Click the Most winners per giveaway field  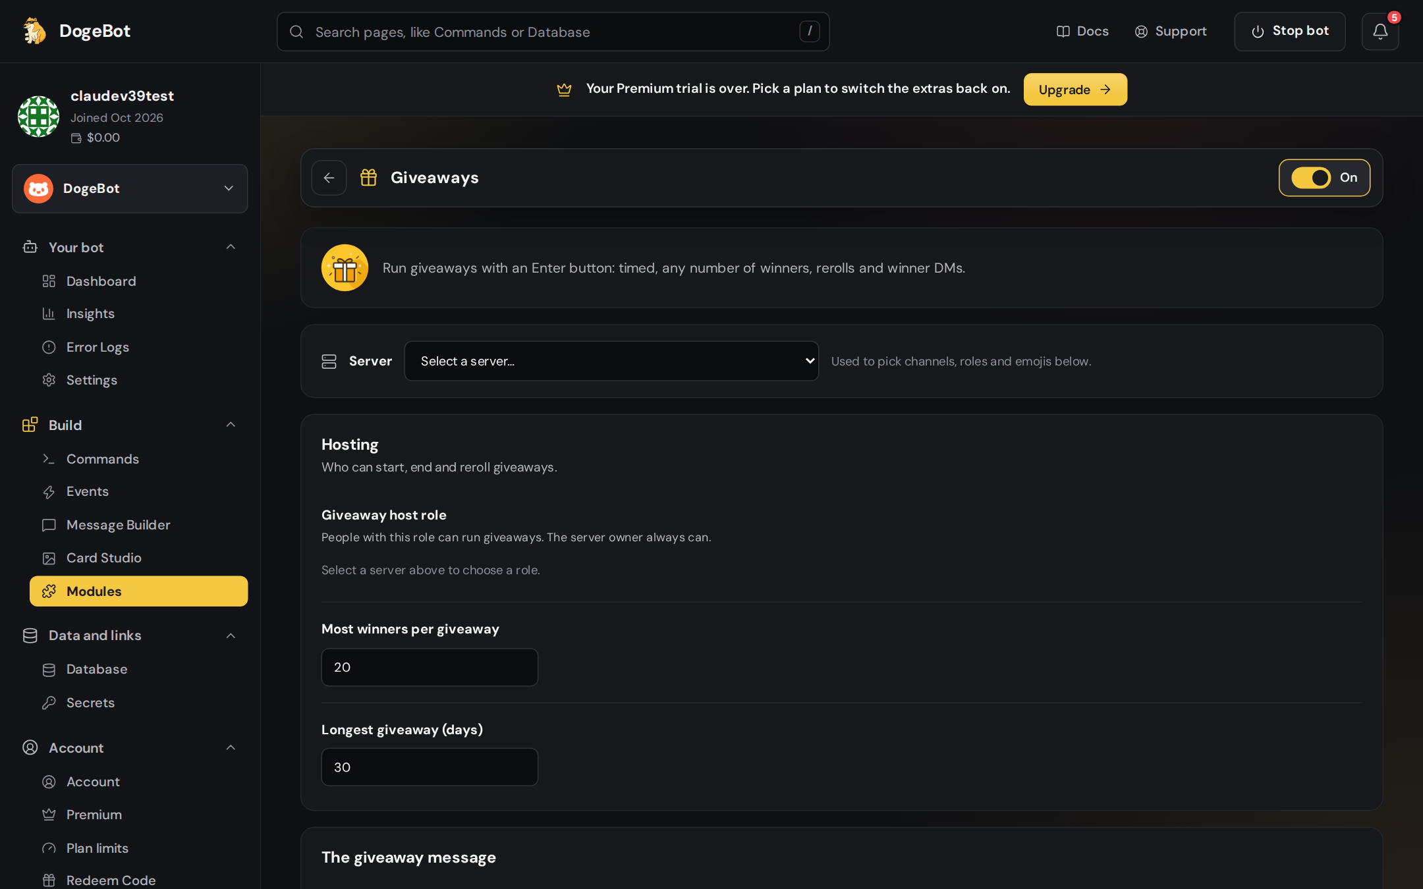tap(430, 667)
